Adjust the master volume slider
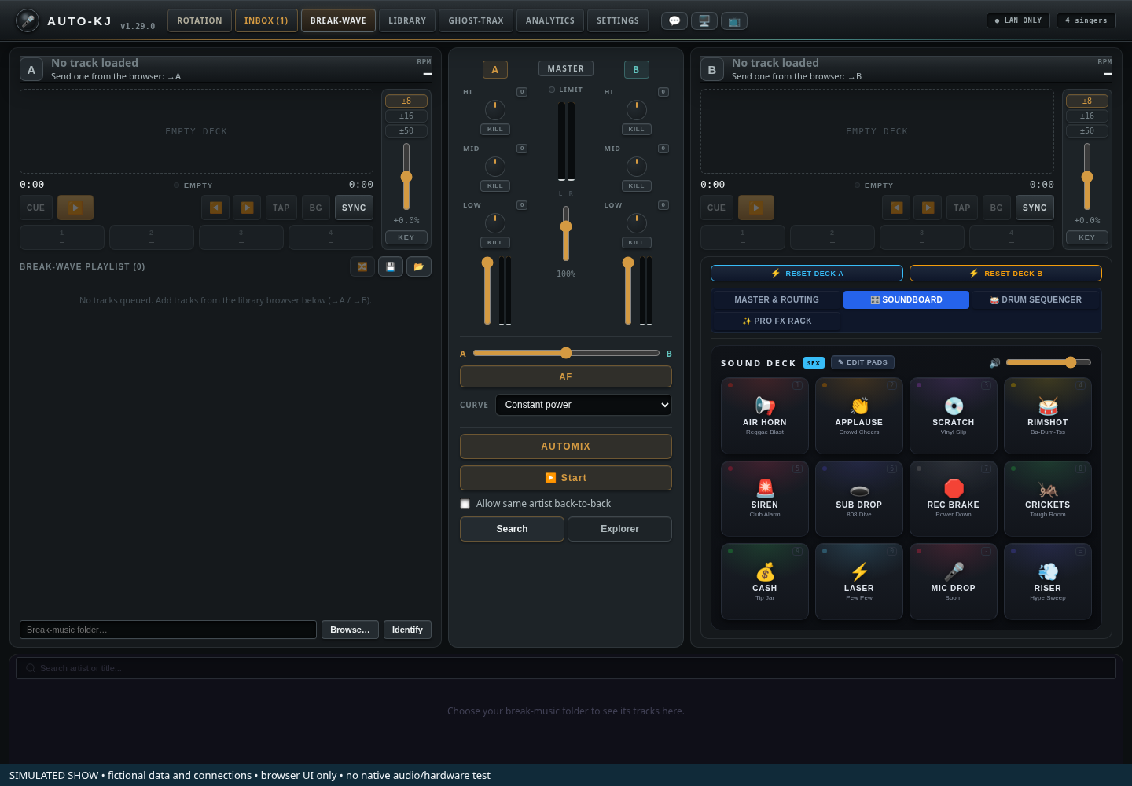This screenshot has width=1132, height=786. (x=566, y=233)
